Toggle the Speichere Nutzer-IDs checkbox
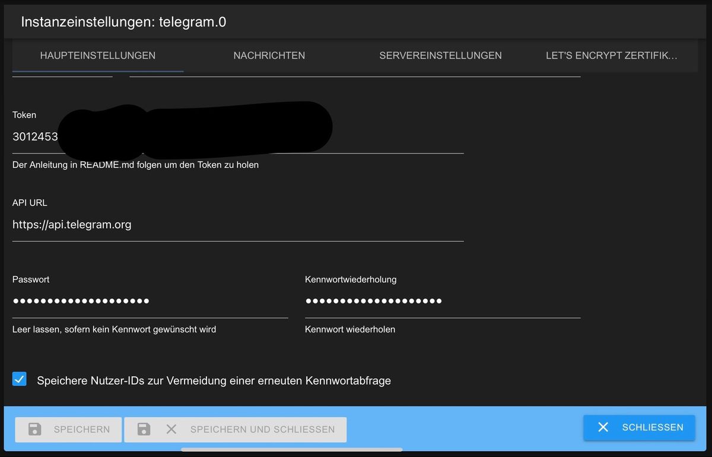The height and width of the screenshot is (457, 712). tap(20, 379)
